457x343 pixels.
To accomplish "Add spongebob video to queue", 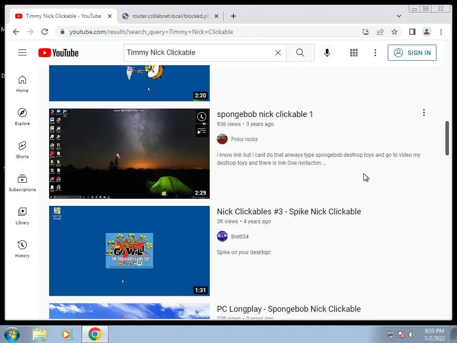I will 201,131.
